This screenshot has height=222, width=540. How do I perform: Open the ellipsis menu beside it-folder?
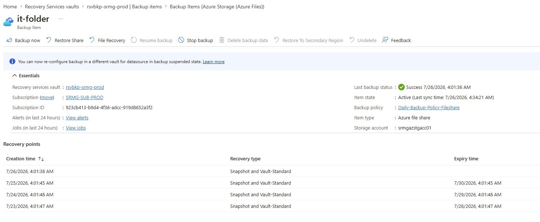tap(61, 19)
